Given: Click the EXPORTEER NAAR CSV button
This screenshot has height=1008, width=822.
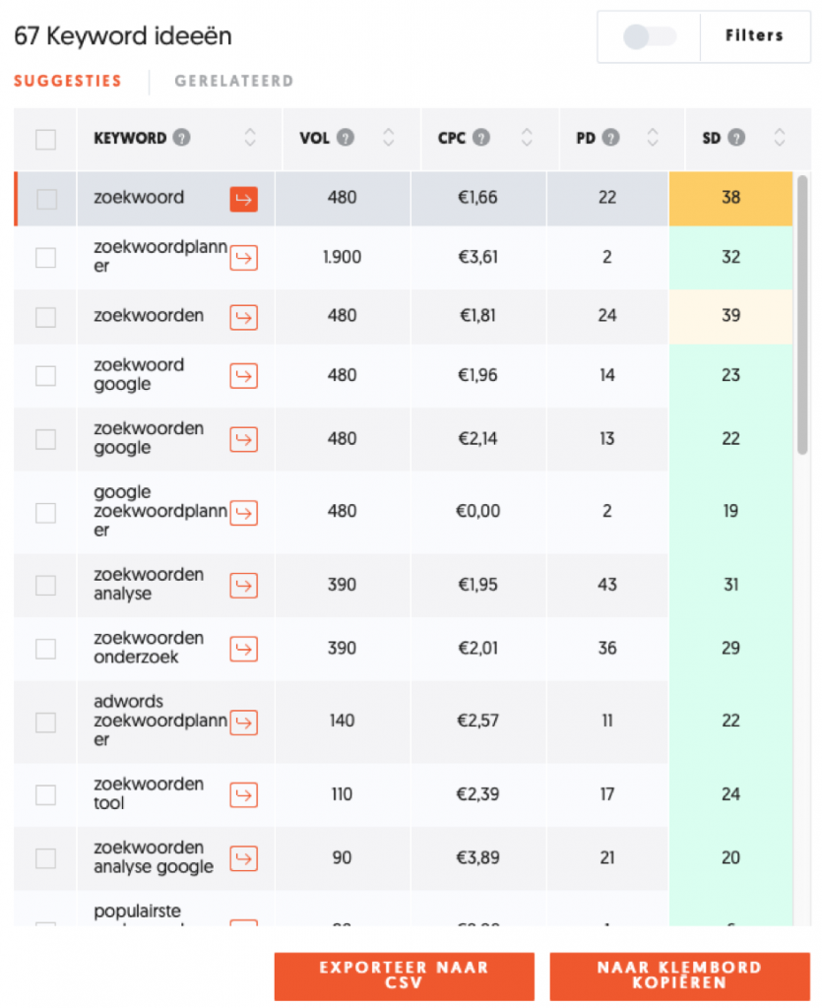Looking at the screenshot, I should [x=404, y=976].
